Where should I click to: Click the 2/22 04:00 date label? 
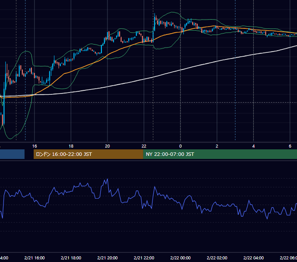click(253, 258)
